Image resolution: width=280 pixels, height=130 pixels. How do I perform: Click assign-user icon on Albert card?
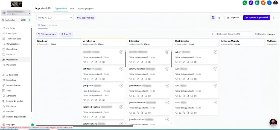click(215, 52)
